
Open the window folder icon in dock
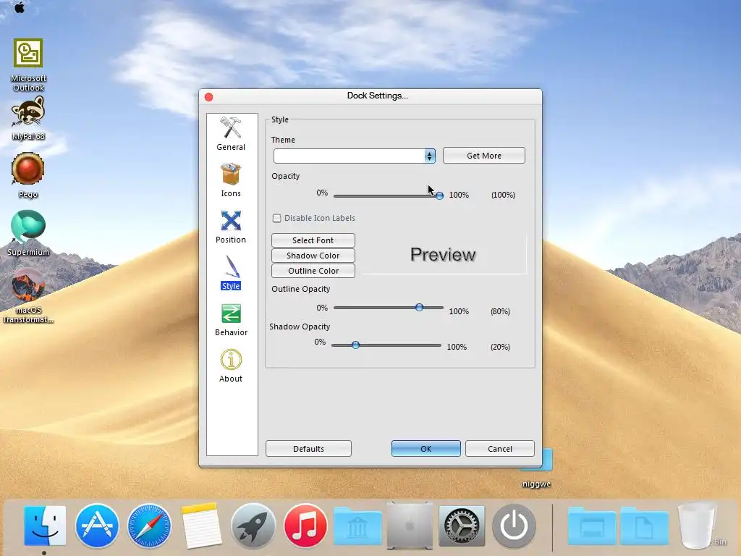[592, 526]
